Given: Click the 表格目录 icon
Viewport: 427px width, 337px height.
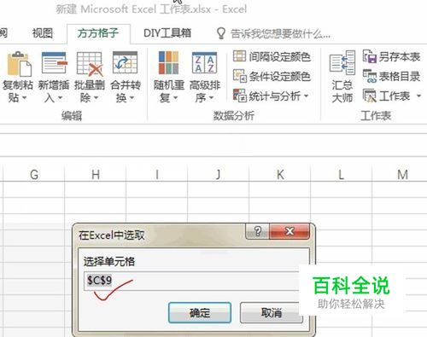Looking at the screenshot, I should tap(370, 76).
